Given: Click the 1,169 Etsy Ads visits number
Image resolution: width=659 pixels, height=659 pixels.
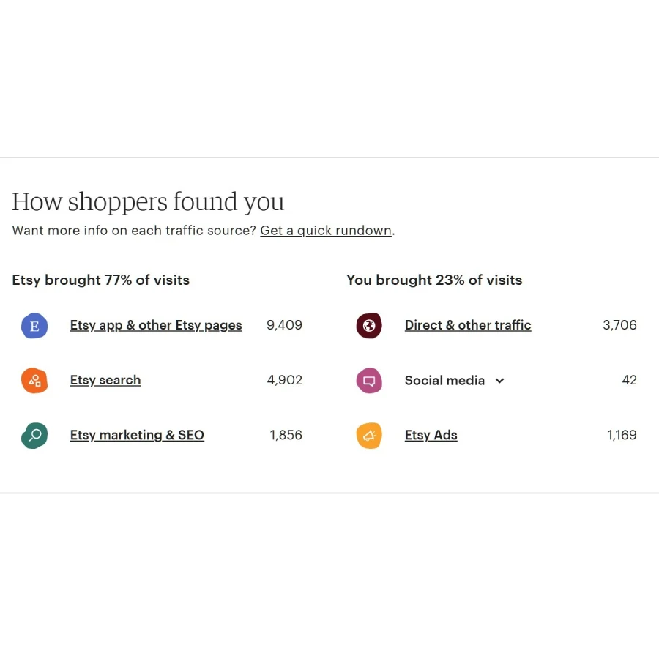Looking at the screenshot, I should pos(622,435).
